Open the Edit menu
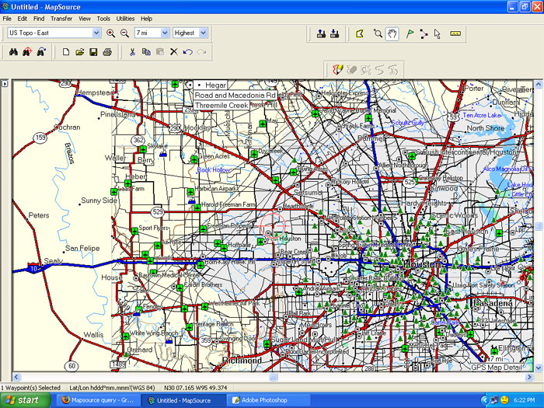This screenshot has width=544, height=408. click(x=23, y=19)
